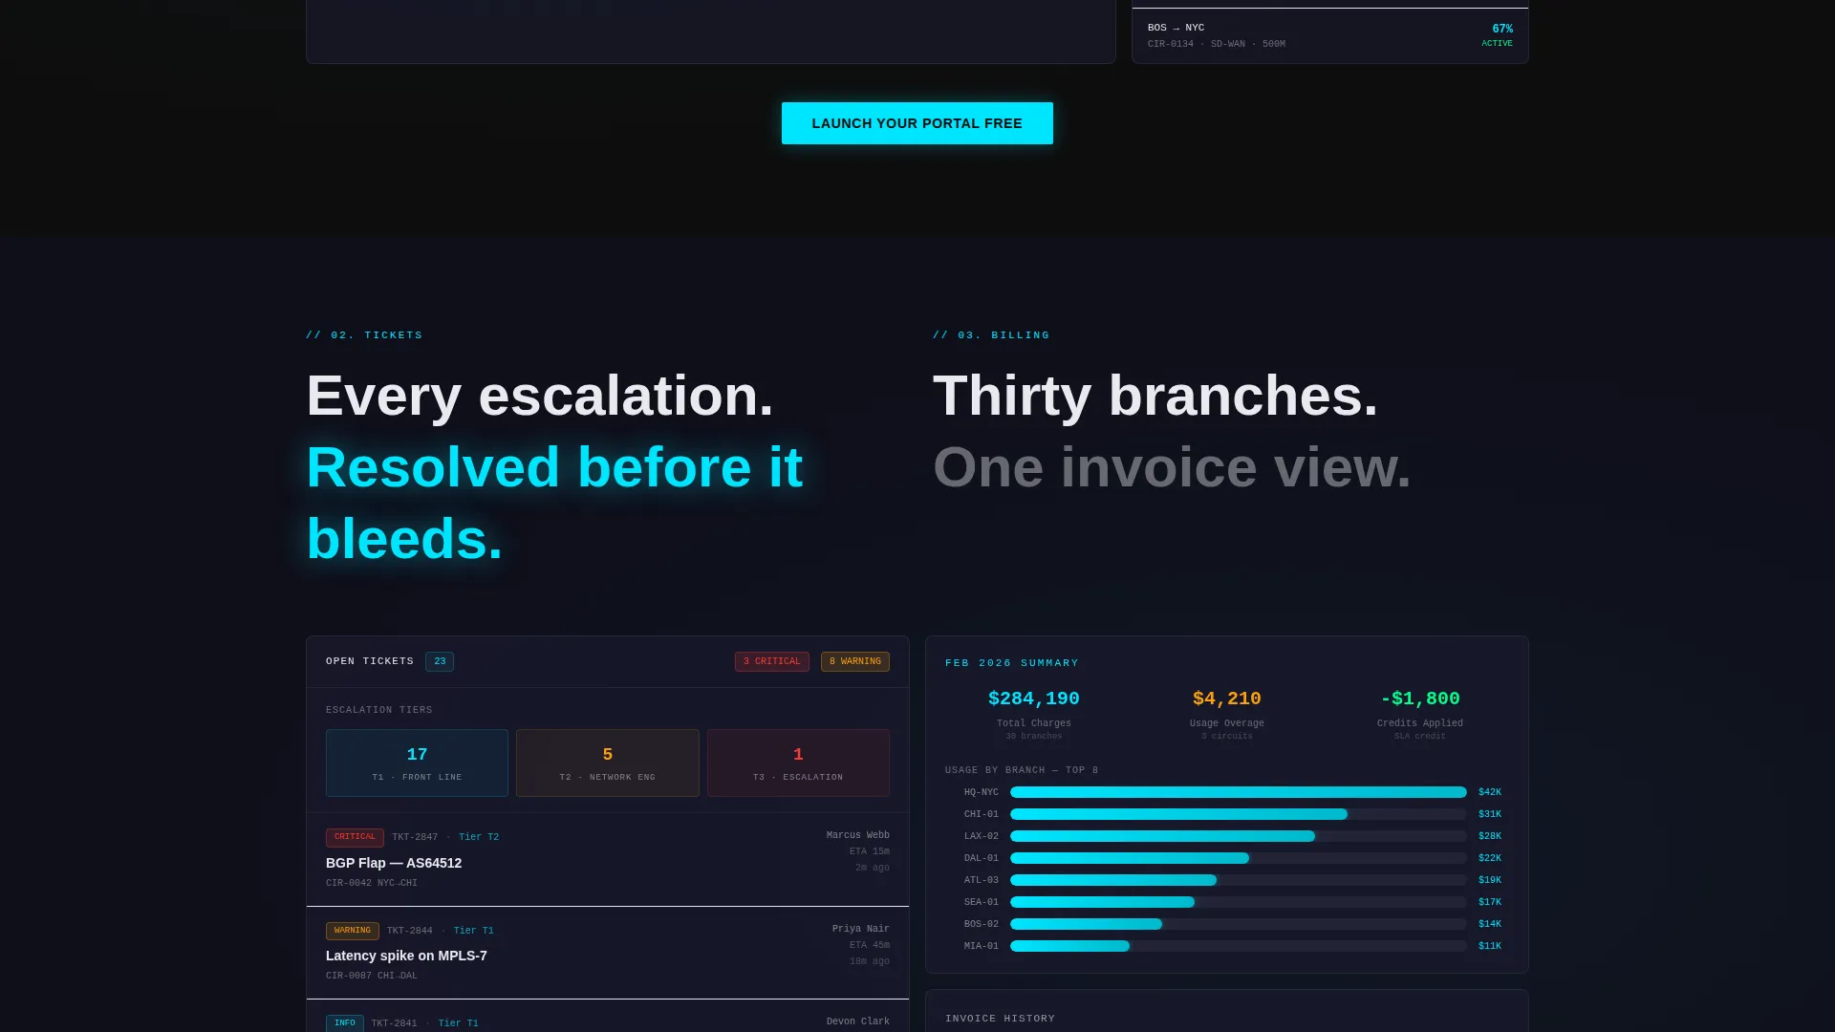This screenshot has height=1032, width=1835.
Task: Click the HQ-NYC usage bar
Action: click(1238, 792)
